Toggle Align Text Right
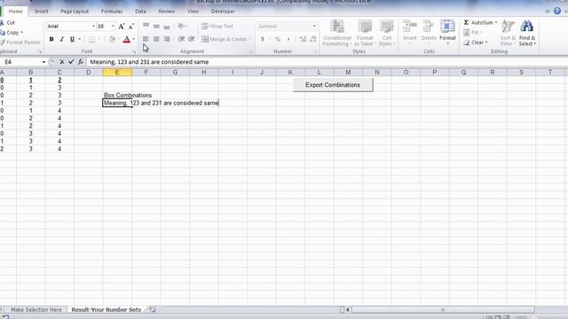 click(x=167, y=39)
